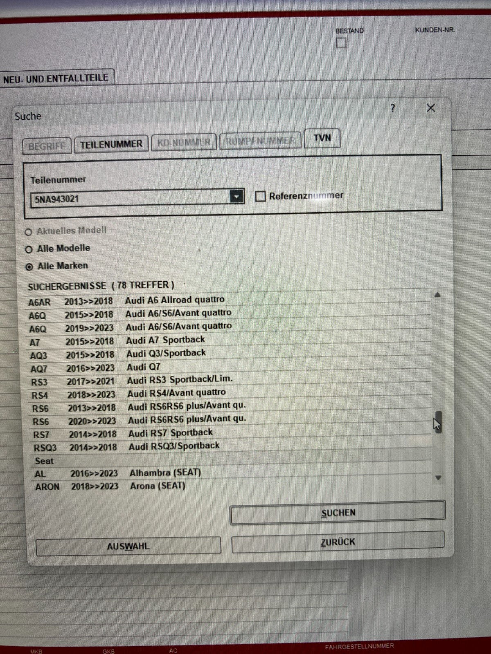Viewport: 491px width, 654px height.
Task: Open the help question mark in Suche dialog
Action: [x=393, y=108]
